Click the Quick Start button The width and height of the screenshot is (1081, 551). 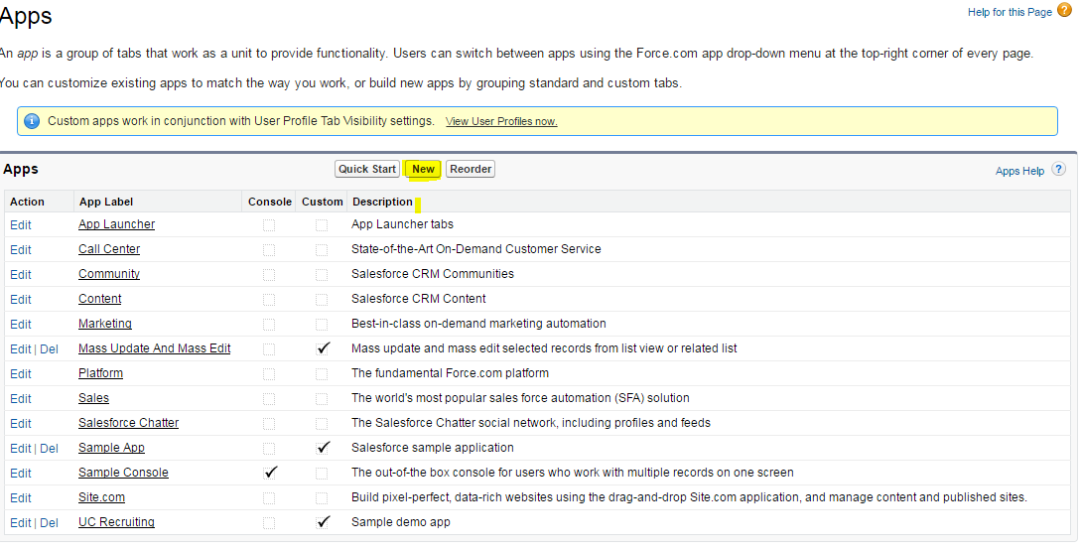coord(367,169)
